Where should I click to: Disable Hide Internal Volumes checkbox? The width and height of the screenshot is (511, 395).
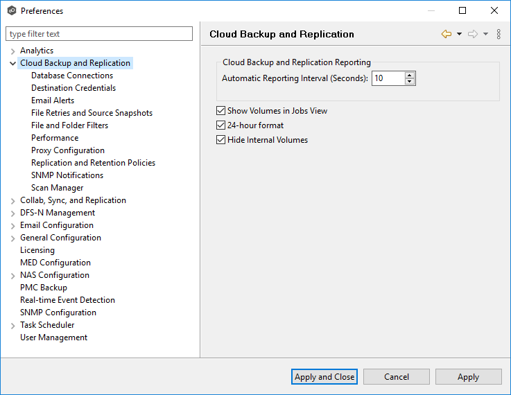coord(221,140)
